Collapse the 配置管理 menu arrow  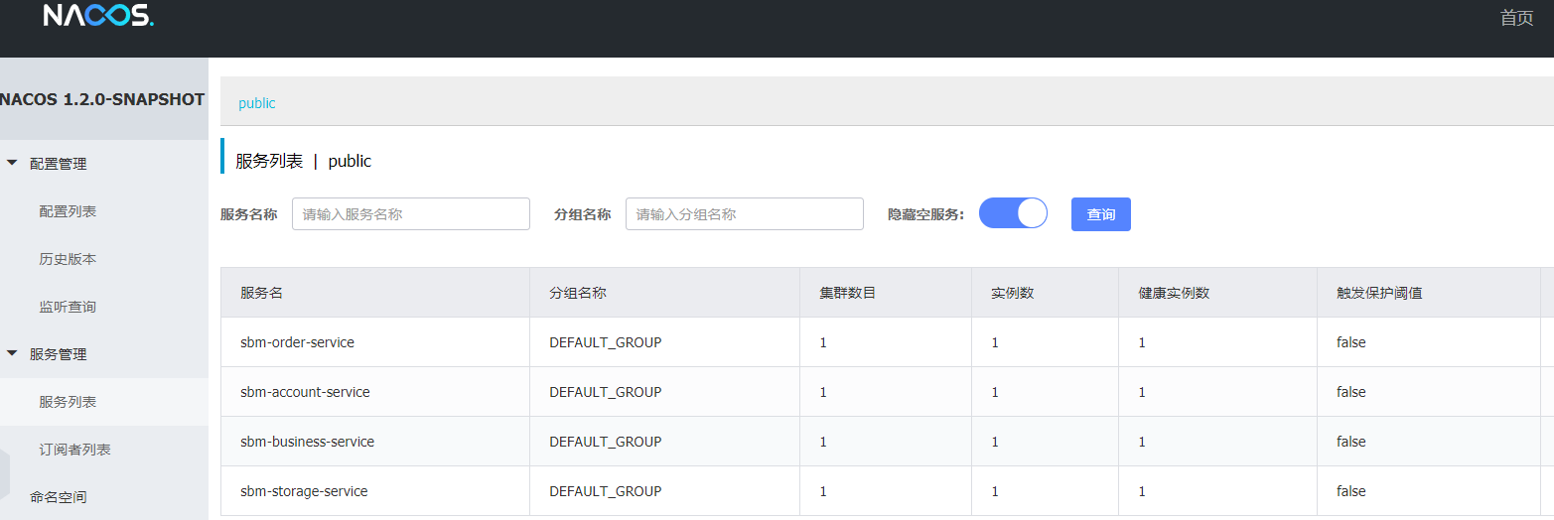tap(12, 163)
